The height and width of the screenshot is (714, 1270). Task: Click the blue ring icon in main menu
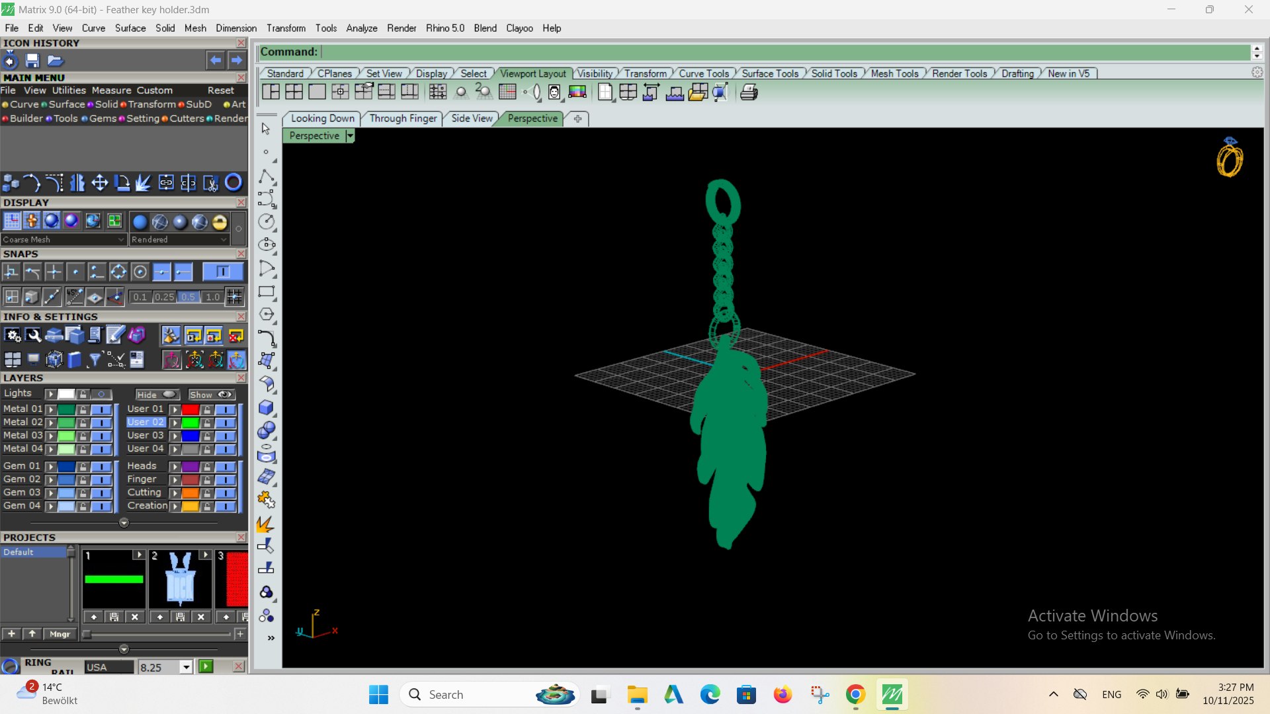(233, 182)
